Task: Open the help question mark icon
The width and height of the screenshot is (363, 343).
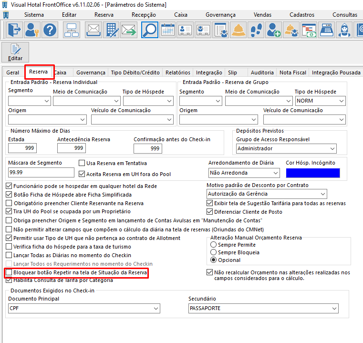Action: 50,30
